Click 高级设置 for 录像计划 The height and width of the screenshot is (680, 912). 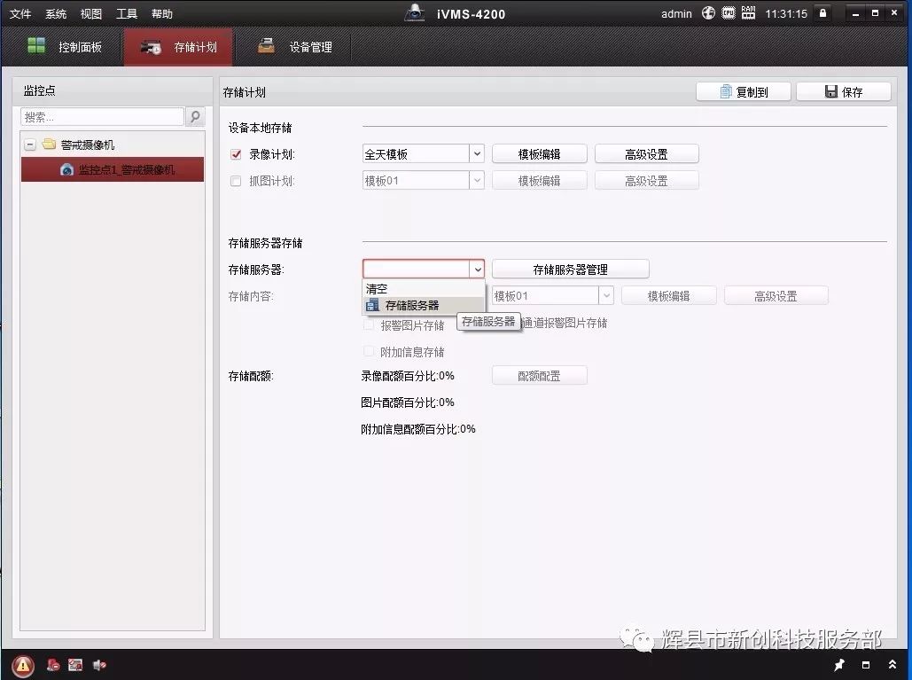[x=646, y=154]
